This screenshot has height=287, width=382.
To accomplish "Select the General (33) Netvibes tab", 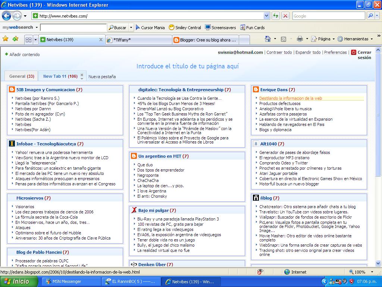I will (x=22, y=76).
